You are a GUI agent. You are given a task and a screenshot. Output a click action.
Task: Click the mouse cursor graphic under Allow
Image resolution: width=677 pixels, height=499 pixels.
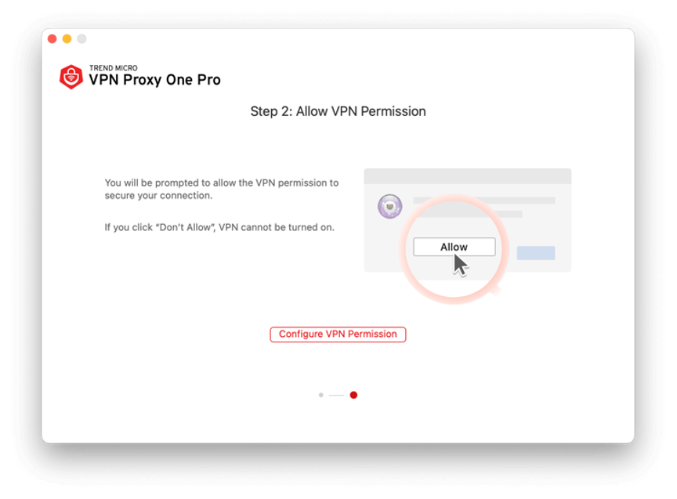(x=461, y=265)
